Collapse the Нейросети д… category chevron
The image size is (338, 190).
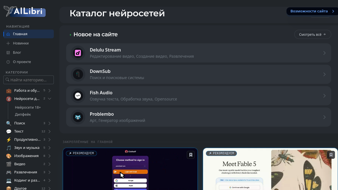tap(50, 99)
